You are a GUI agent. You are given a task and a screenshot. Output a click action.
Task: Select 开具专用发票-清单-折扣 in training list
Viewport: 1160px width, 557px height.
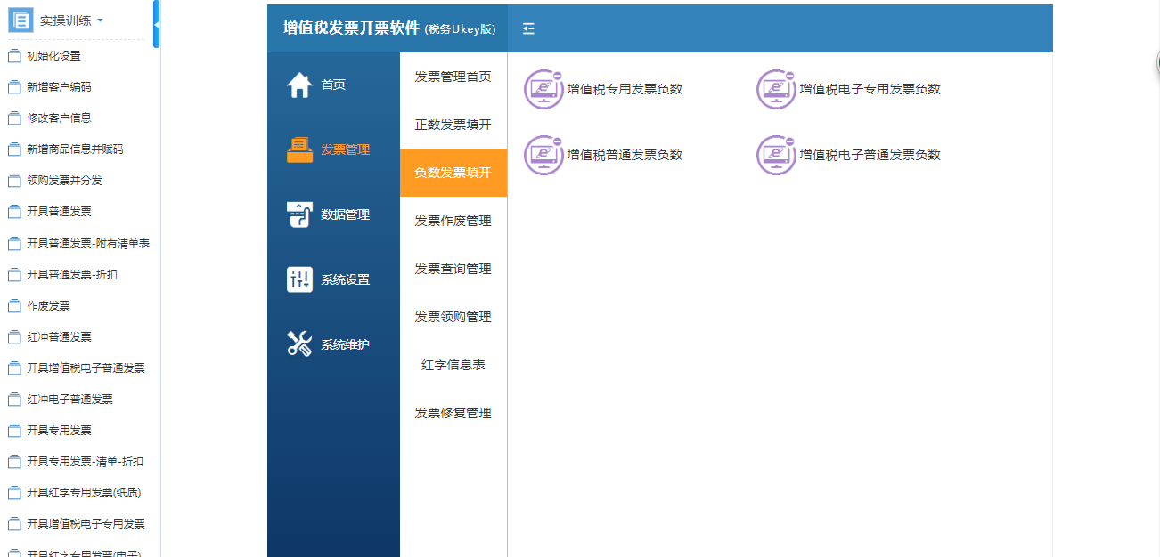[x=85, y=462]
